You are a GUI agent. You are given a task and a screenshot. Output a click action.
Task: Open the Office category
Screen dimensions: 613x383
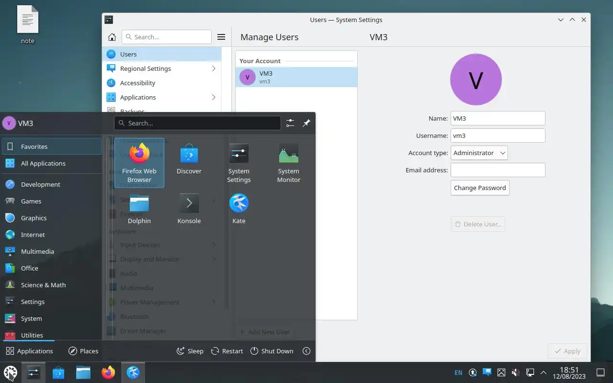click(51, 268)
